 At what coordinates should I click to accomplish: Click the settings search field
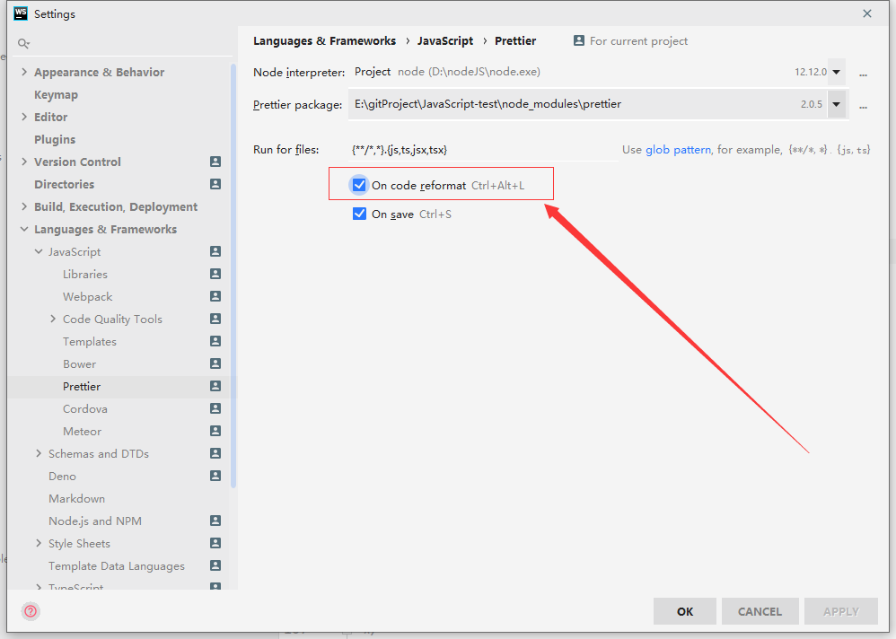coord(123,43)
